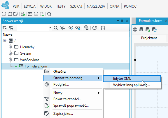Click the magnifier icon in the main toolbar
Viewport: 168px width, 118px height.
[x=49, y=14]
